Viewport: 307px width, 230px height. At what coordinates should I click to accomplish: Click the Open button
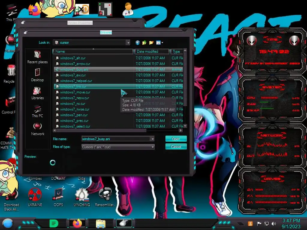pos(176,139)
